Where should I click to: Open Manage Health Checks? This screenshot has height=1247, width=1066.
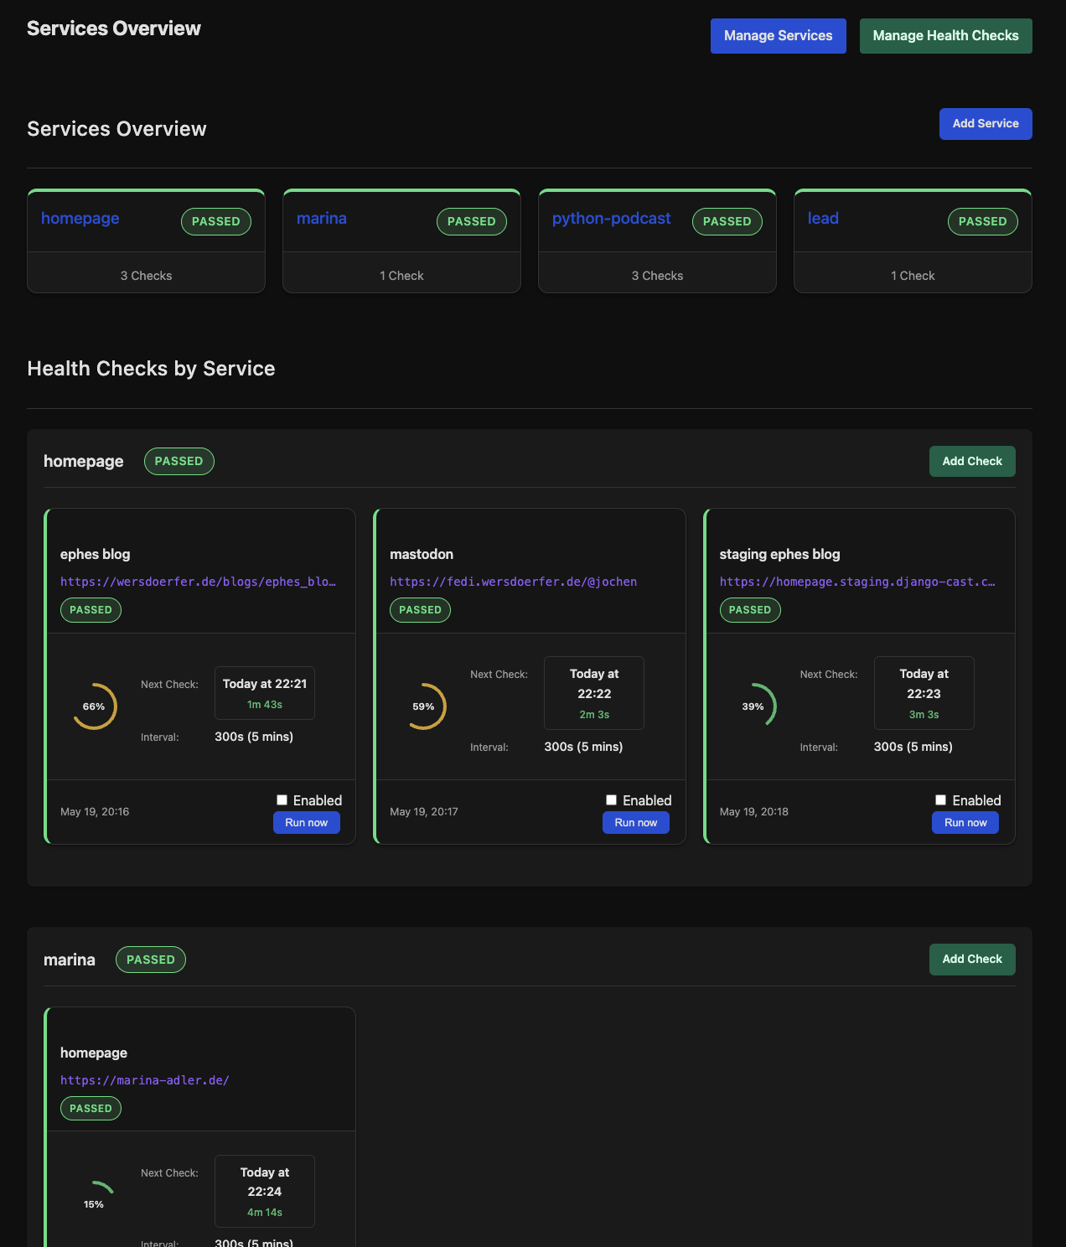coord(945,36)
